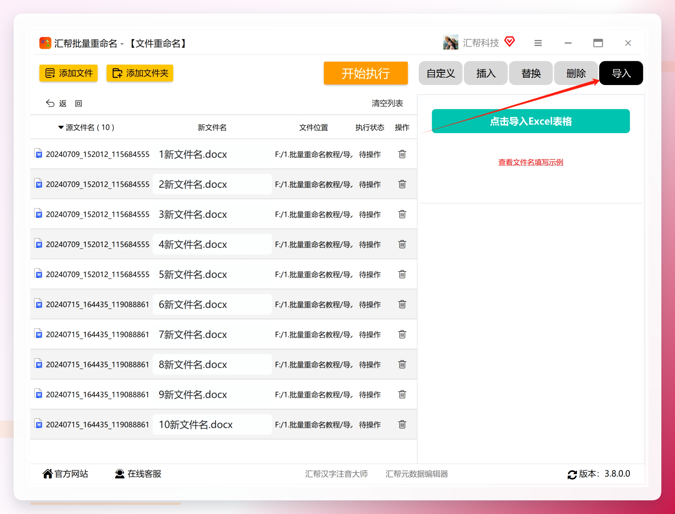The image size is (675, 514).
Task: Edit the 4新文件名.docx name field
Action: pos(212,244)
